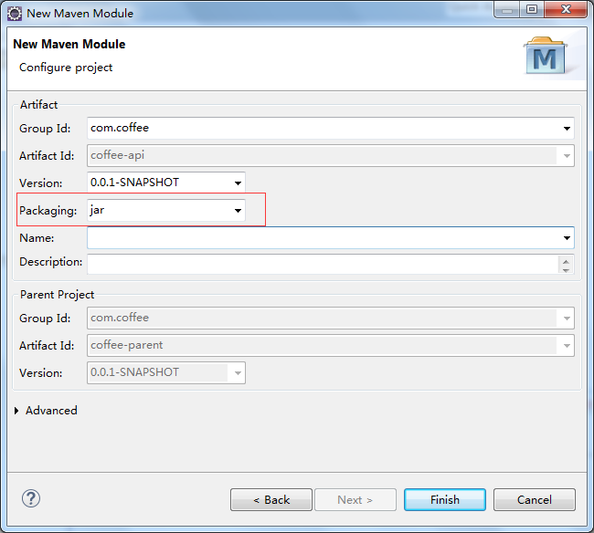Click the 'Parent Project' group label
This screenshot has width=594, height=533.
(x=57, y=295)
